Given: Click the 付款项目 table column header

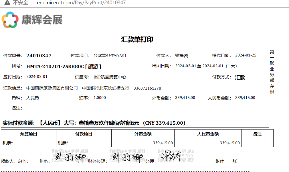Looking at the screenshot, I should point(84,134).
